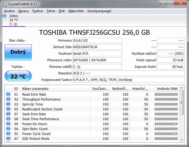This screenshot has height=147, width=189.
Task: Click the Firmware field showing JULA1102
Action: click(97, 40)
